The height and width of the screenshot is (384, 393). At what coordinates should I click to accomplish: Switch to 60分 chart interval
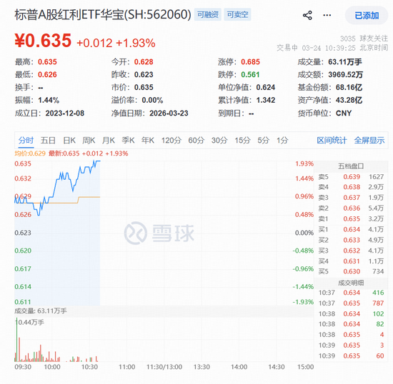click(196, 140)
